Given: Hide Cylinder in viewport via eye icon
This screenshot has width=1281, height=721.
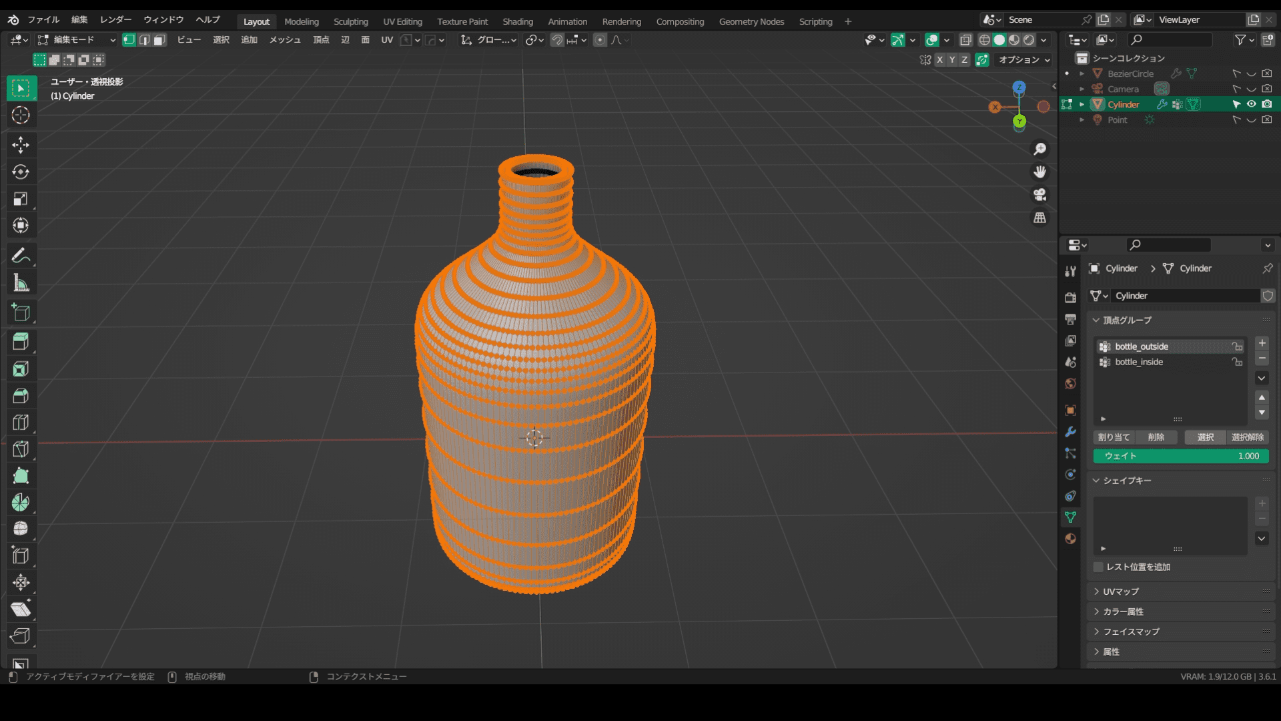Looking at the screenshot, I should coord(1252,104).
